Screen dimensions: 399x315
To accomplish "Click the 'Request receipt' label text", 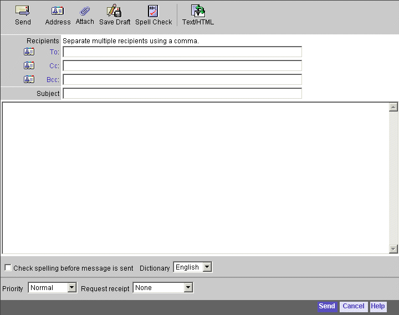I will [x=105, y=289].
